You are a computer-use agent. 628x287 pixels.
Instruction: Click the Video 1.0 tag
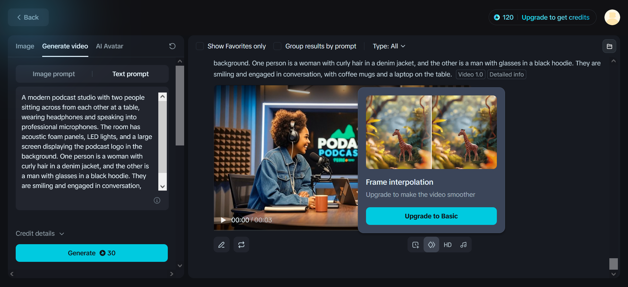(471, 75)
